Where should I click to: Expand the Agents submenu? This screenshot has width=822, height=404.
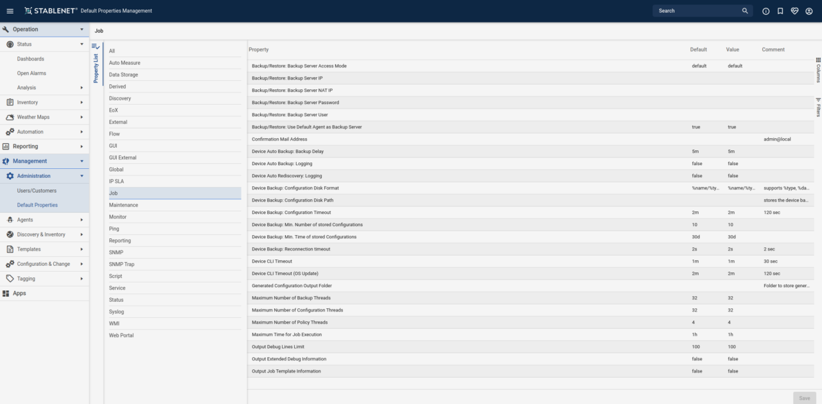tap(82, 220)
